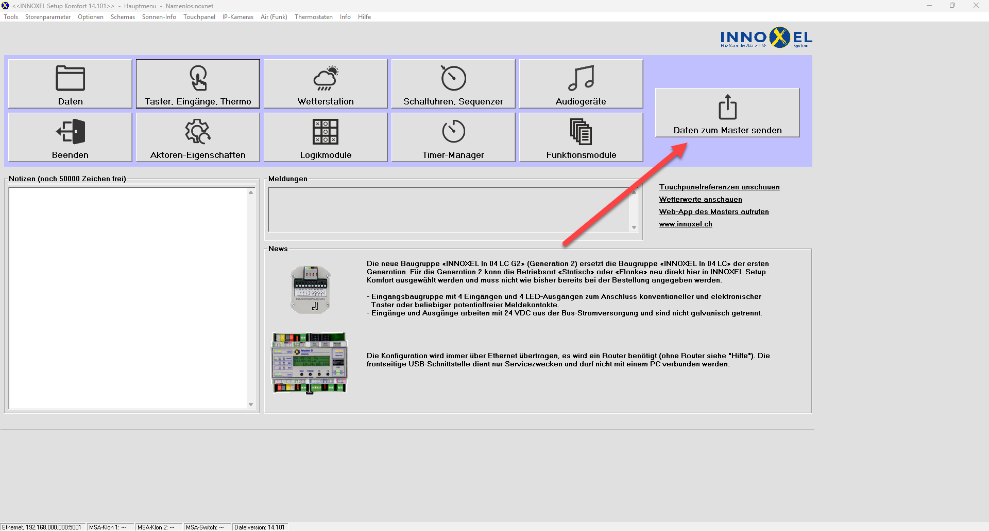This screenshot has width=989, height=531.
Task: Follow Touchpanelreferenzen anschauen link
Action: (719, 187)
